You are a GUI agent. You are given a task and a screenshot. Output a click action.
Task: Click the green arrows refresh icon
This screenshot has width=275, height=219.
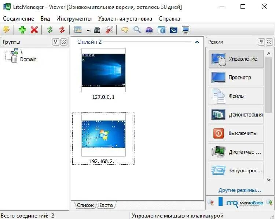(x=50, y=30)
